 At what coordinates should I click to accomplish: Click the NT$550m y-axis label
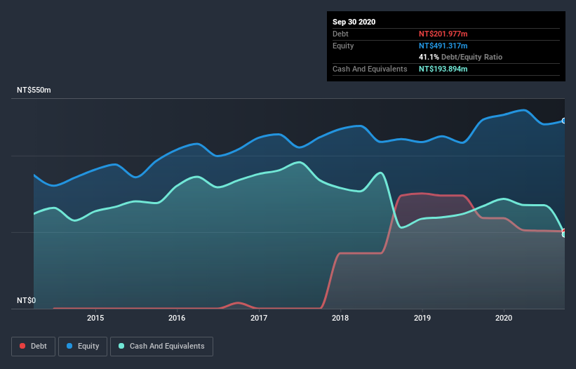pyautogui.click(x=34, y=90)
